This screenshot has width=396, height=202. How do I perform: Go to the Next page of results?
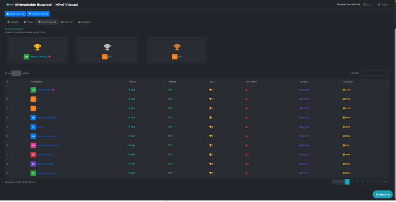point(385,182)
